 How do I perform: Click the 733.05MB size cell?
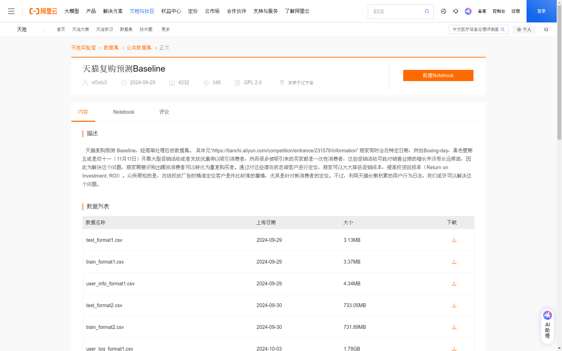coord(355,305)
